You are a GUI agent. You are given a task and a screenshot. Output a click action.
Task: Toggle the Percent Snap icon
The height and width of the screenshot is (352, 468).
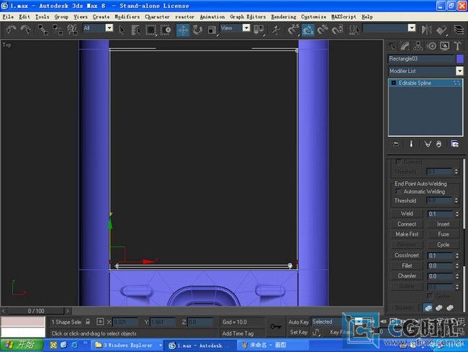323,30
